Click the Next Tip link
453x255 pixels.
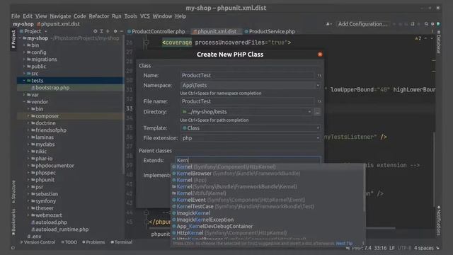pos(344,244)
